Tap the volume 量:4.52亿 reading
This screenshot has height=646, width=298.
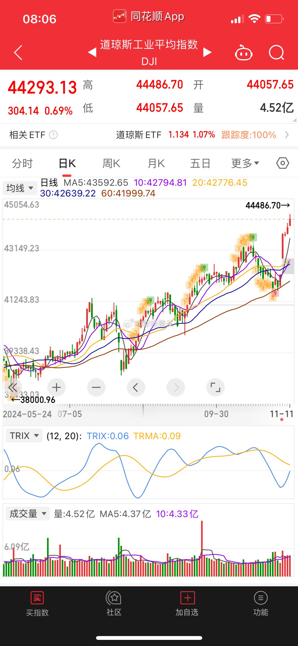click(x=74, y=514)
